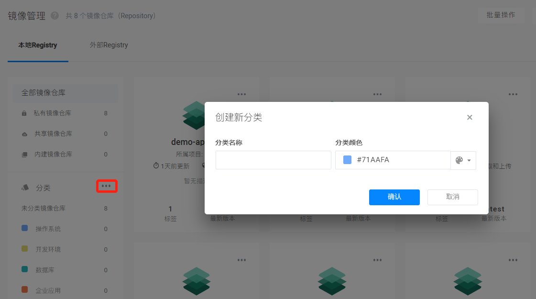
Task: Click the help question mark beside 镜像管理
Action: pyautogui.click(x=55, y=16)
